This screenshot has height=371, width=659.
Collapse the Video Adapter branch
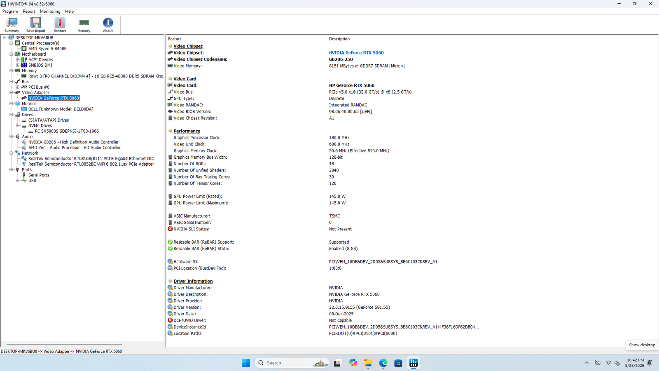[x=11, y=93]
